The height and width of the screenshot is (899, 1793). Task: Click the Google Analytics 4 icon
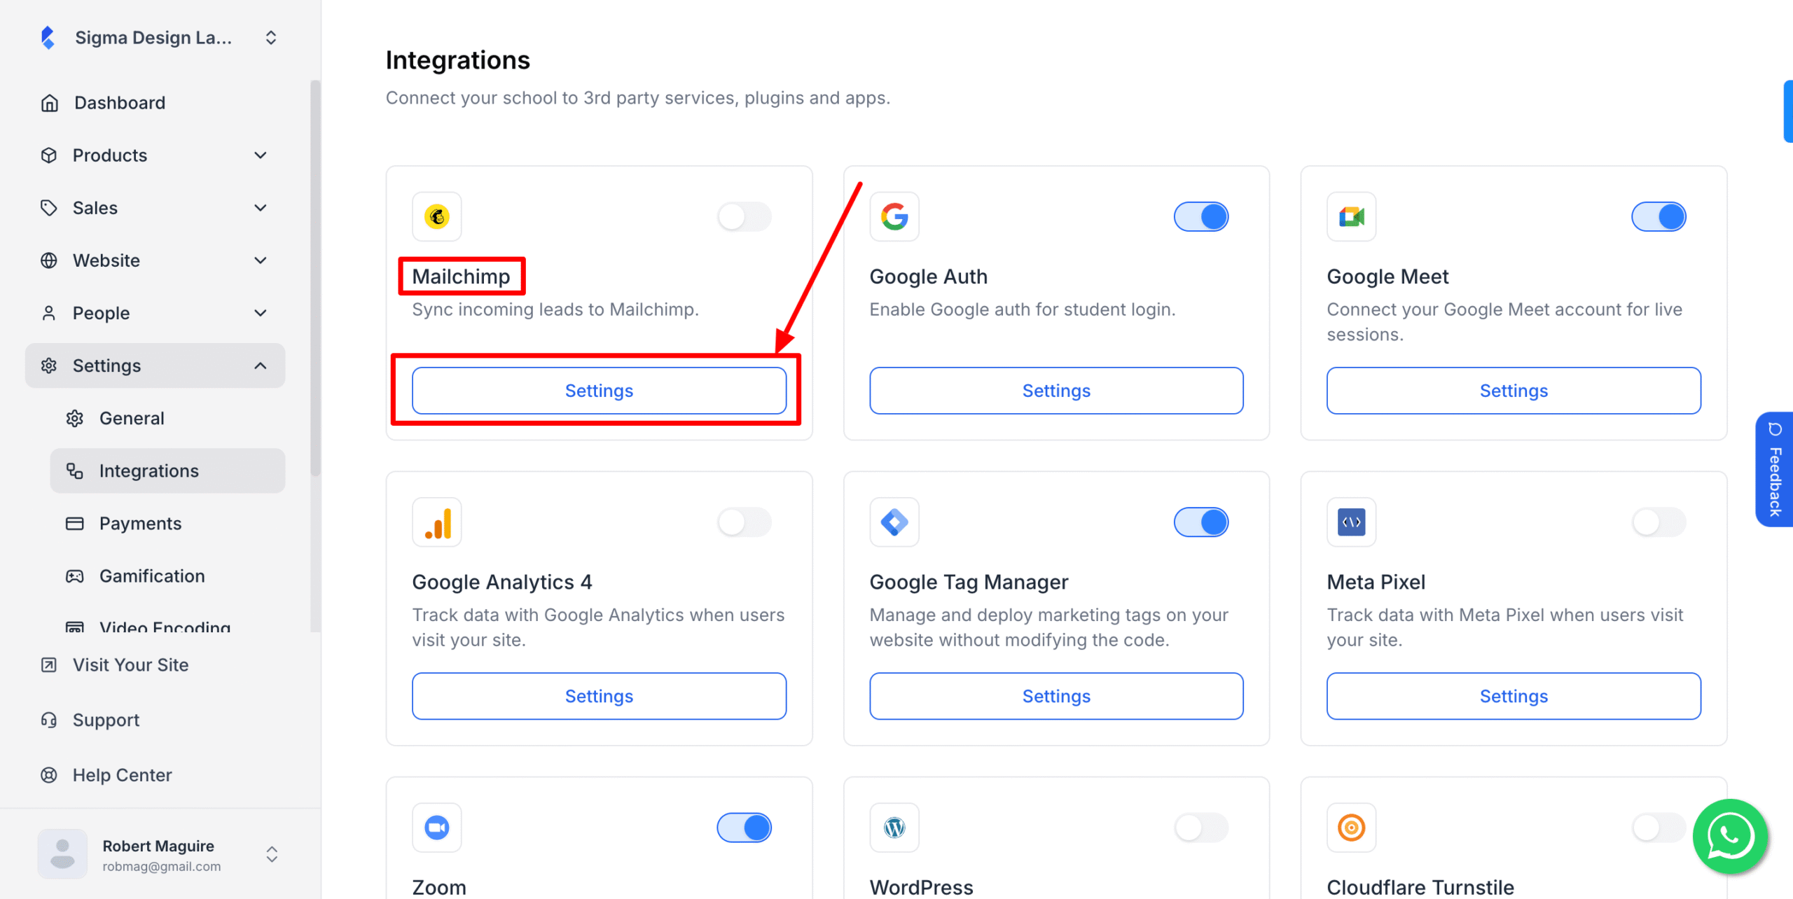[437, 522]
